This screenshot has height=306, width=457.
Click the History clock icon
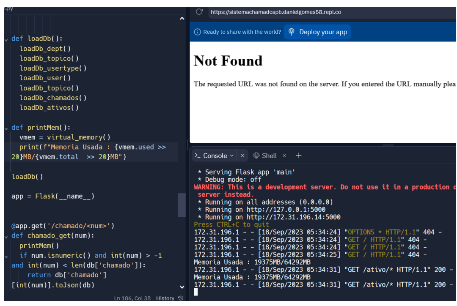(x=181, y=298)
